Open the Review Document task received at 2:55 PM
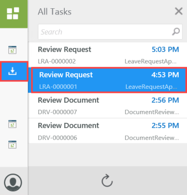This screenshot has width=187, height=195. click(107, 131)
